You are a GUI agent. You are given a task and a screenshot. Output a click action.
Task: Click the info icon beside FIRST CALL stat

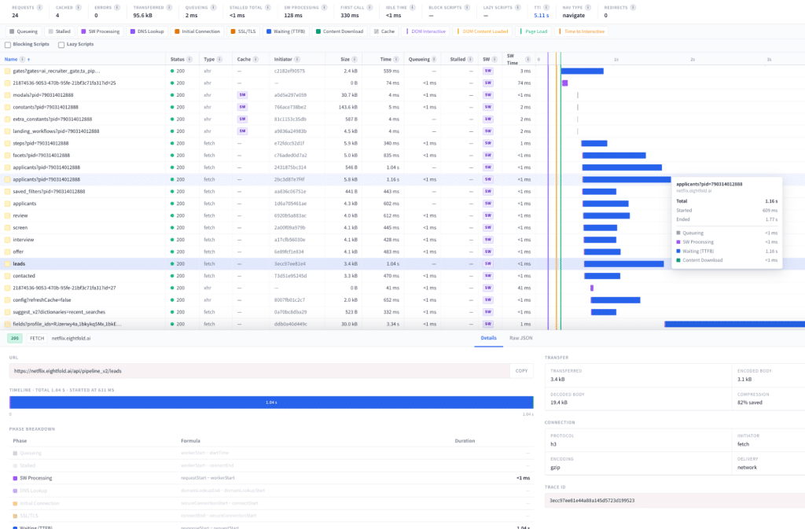click(x=369, y=8)
